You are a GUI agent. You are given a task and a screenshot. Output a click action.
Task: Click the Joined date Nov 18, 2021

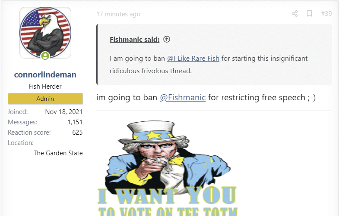pos(64,112)
